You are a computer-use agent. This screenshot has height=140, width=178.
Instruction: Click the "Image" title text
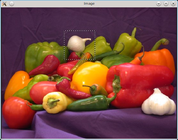(89, 4)
